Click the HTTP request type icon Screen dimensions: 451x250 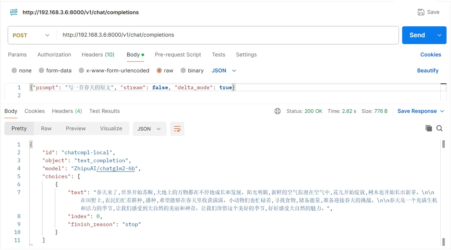pyautogui.click(x=14, y=12)
